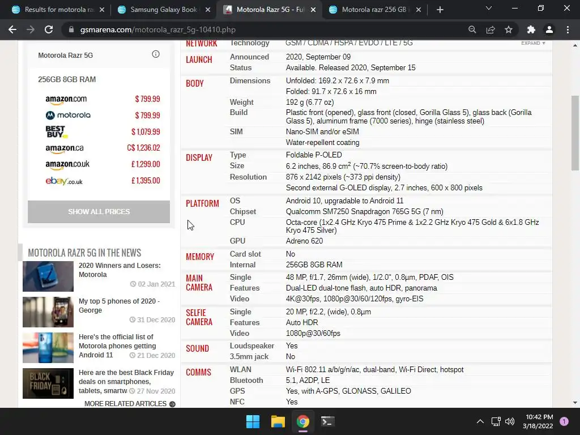Click the info icon beside Motorola Razr 5G
The height and width of the screenshot is (435, 580).
[156, 54]
